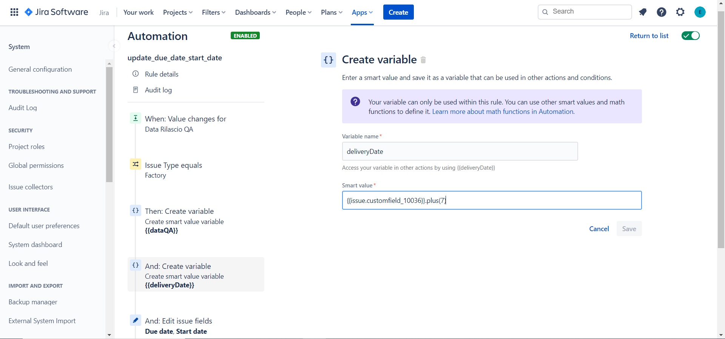725x339 pixels.
Task: Select the Issue Type equals condition icon
Action: click(x=136, y=164)
